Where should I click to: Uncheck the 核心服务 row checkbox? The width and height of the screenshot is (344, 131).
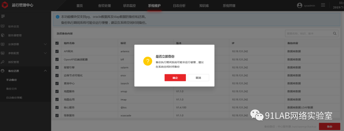pos(57,107)
